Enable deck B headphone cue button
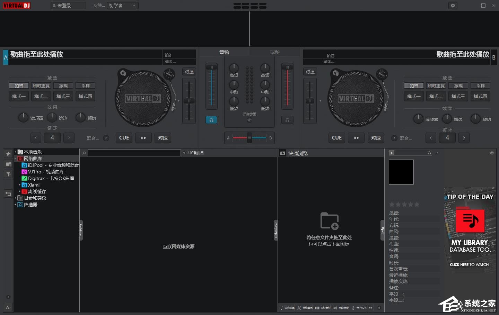This screenshot has width=499, height=315. click(x=287, y=120)
